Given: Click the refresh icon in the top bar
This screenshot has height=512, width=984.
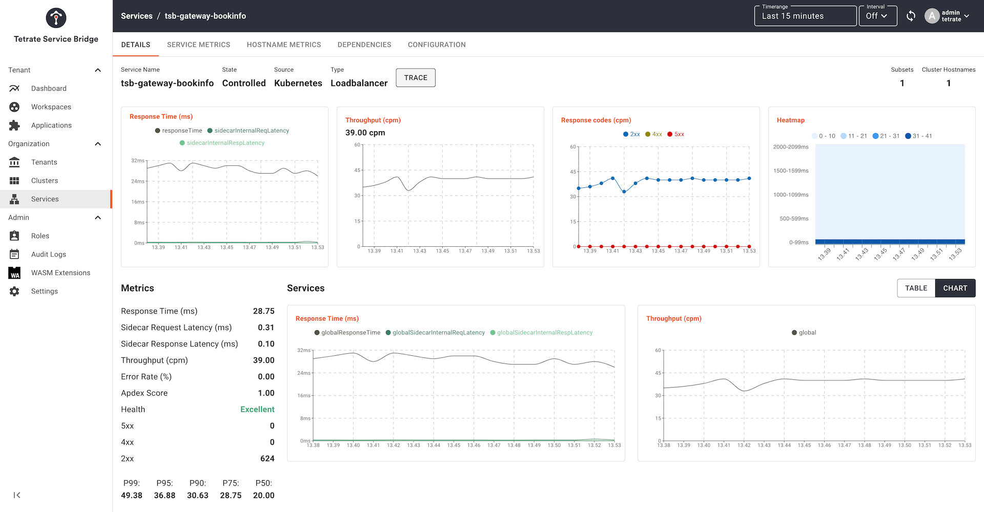Looking at the screenshot, I should pyautogui.click(x=911, y=16).
